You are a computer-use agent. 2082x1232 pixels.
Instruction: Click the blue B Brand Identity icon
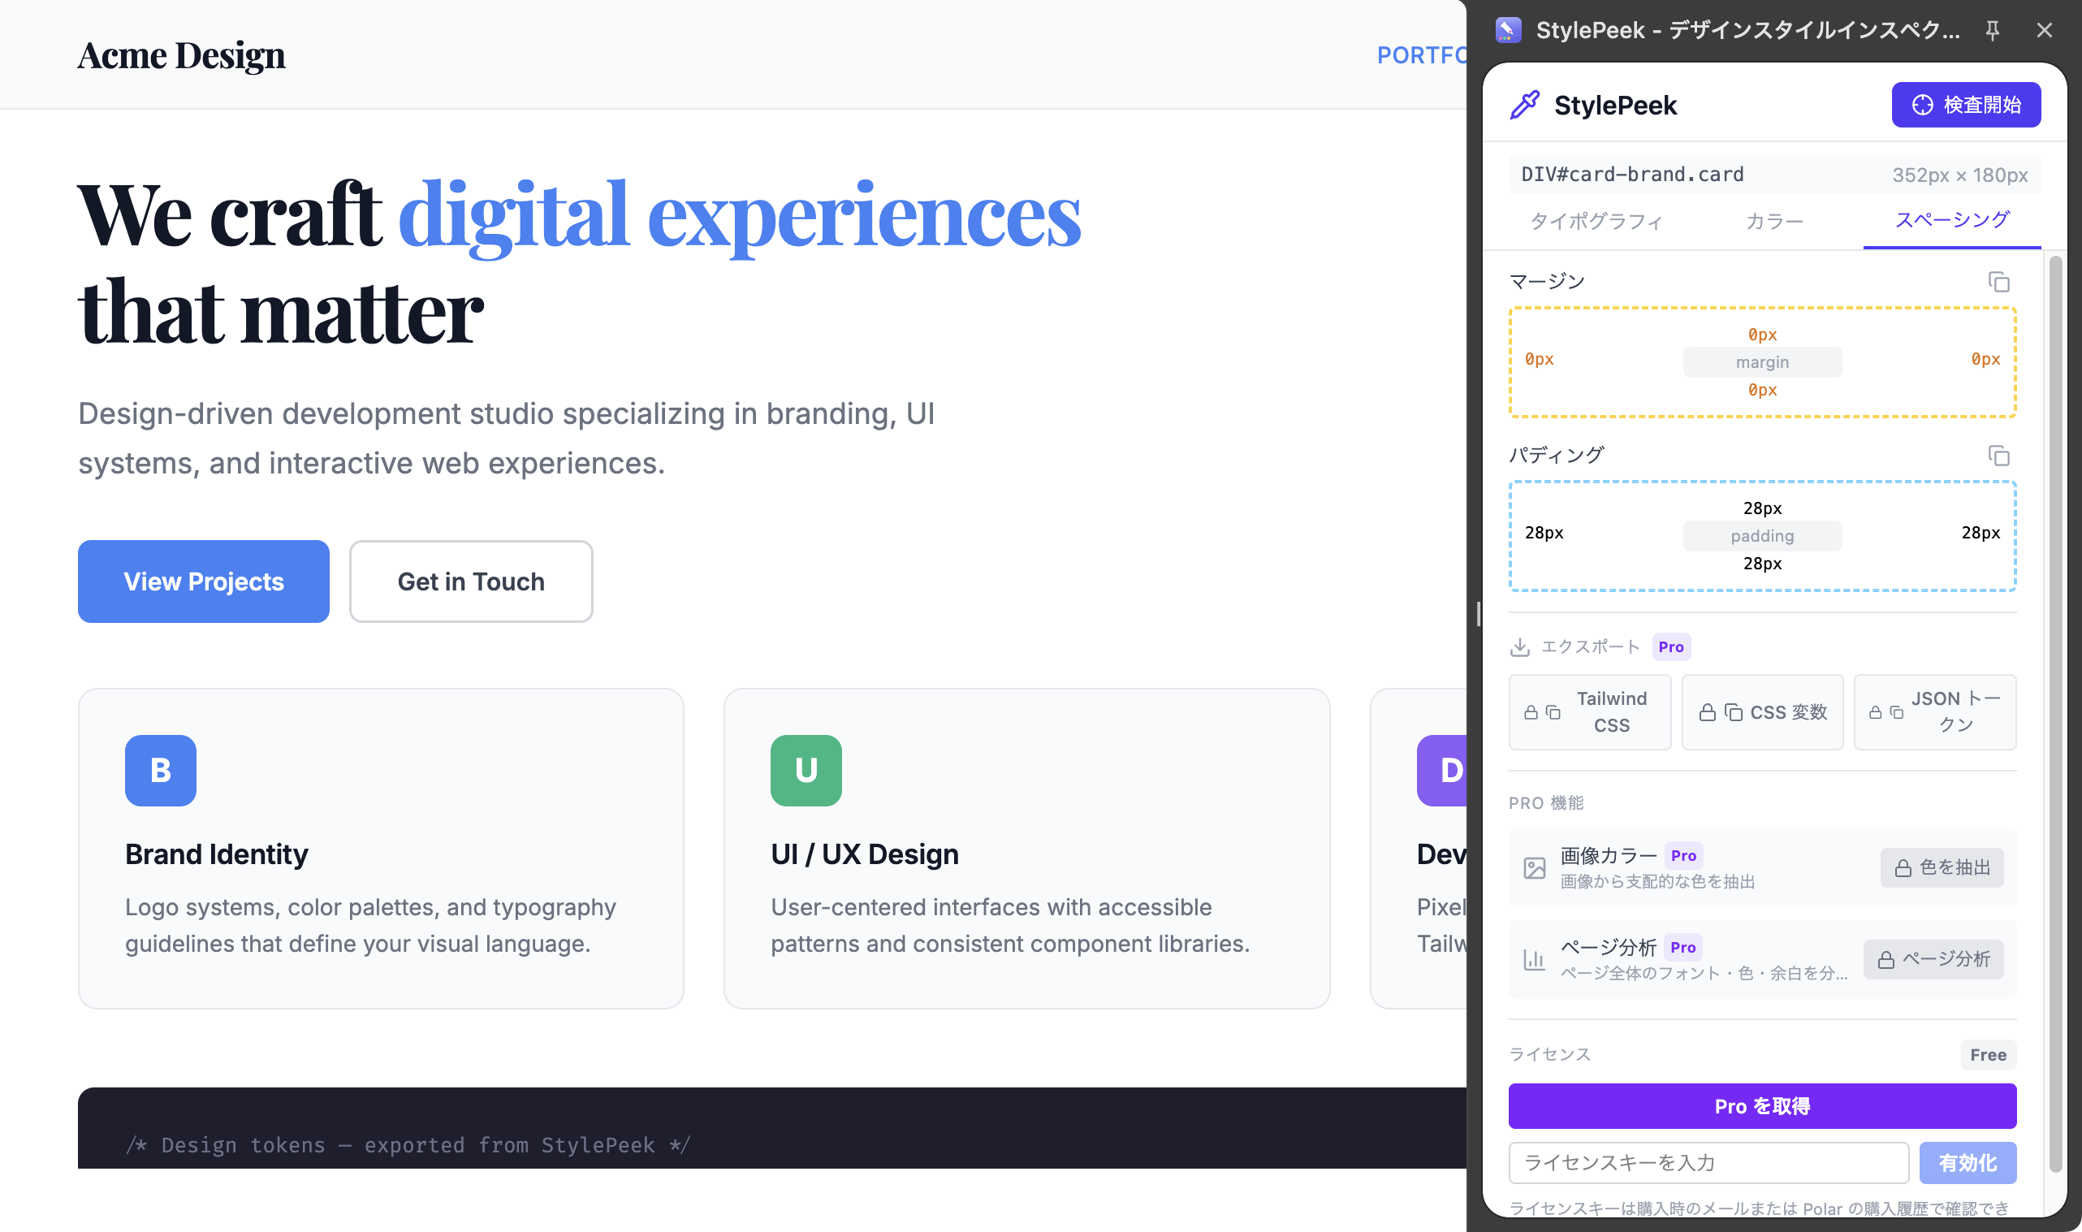click(x=160, y=771)
